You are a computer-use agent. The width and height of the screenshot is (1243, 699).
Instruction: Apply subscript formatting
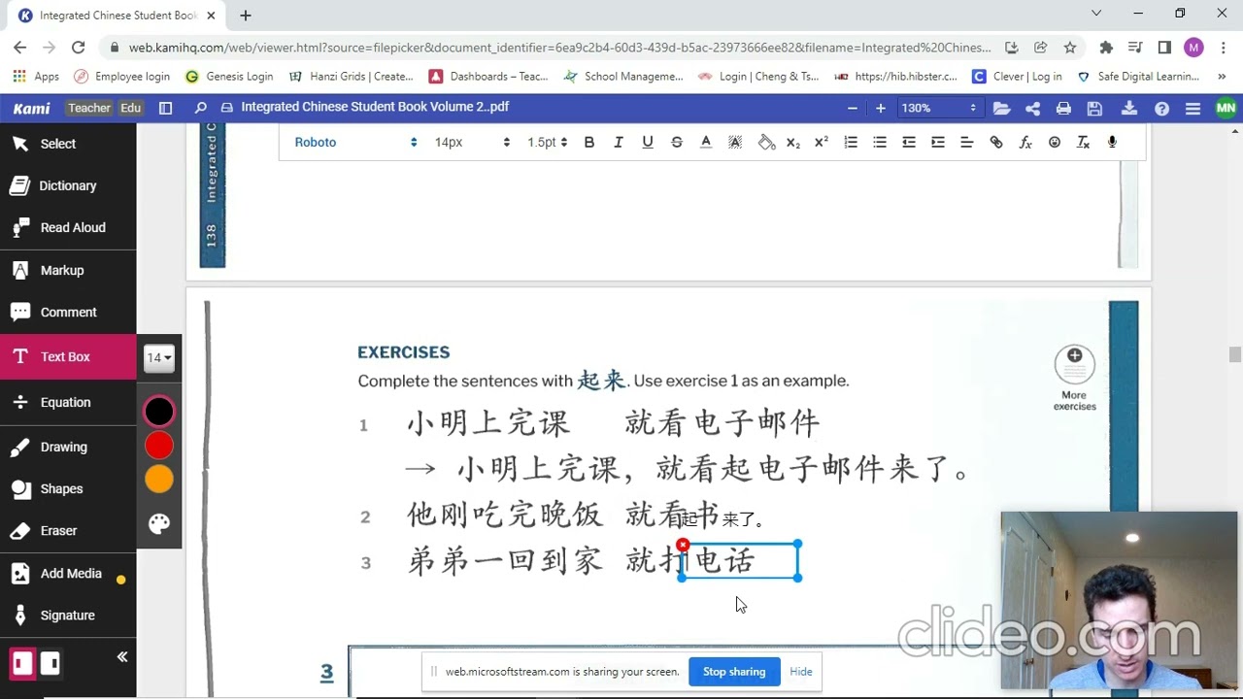[x=792, y=142]
